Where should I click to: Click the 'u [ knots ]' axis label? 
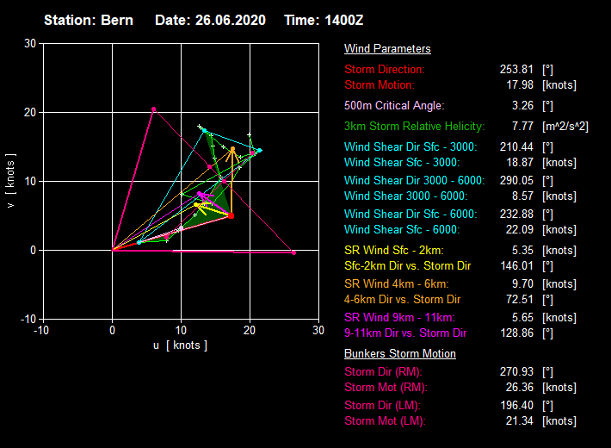tap(180, 345)
